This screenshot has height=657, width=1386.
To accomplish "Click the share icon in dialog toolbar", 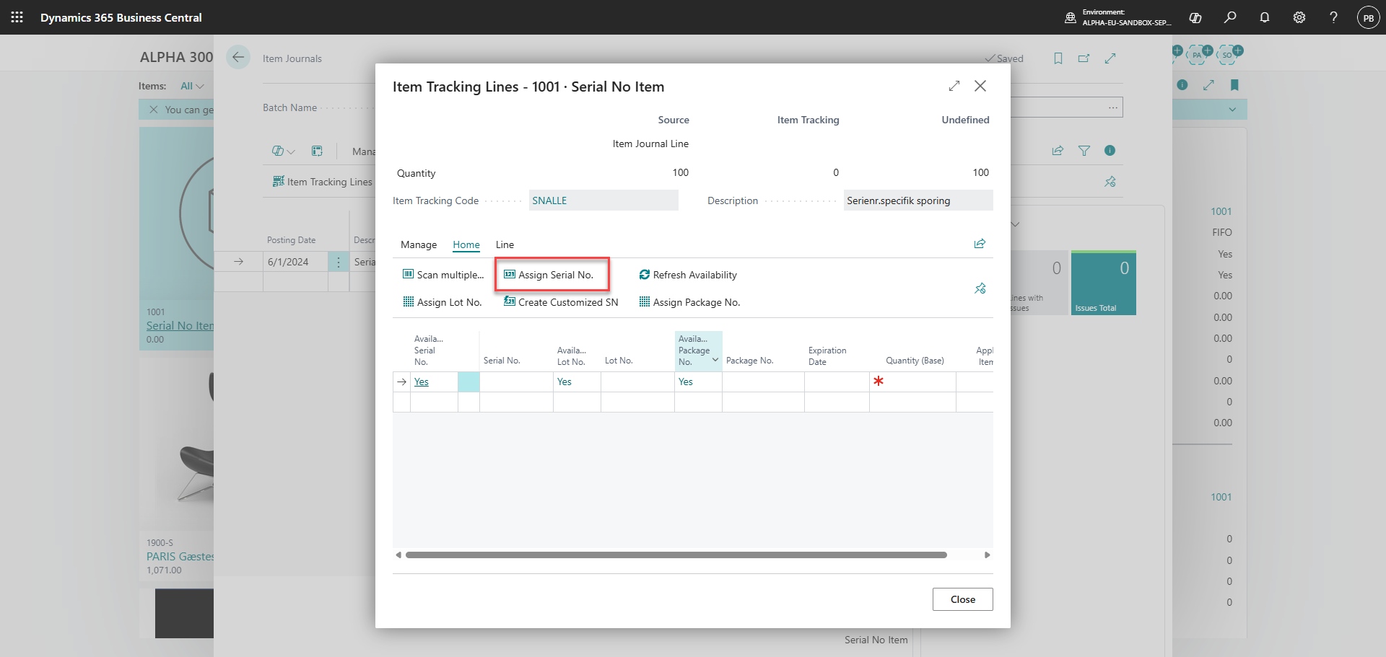I will pos(980,244).
